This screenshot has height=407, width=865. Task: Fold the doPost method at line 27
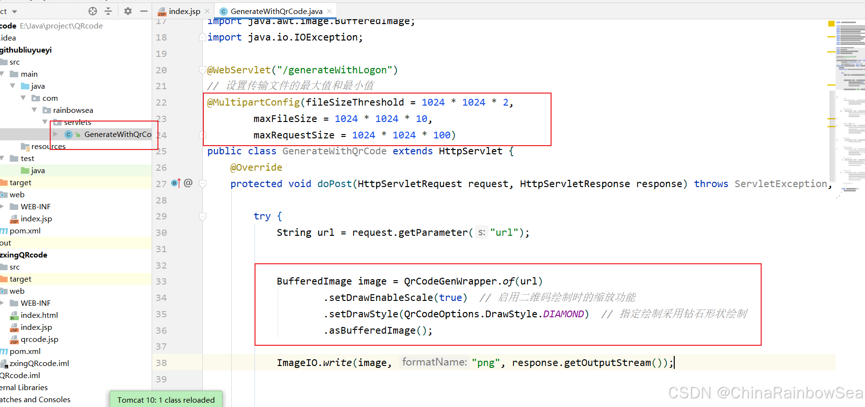pyautogui.click(x=203, y=184)
